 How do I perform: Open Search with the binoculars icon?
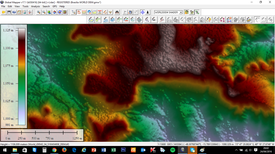pos(117,12)
